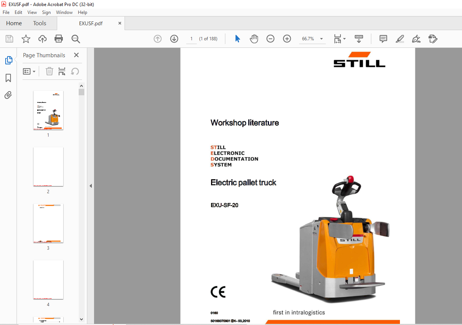Click thumbnail scrollbar up arrow
The width and height of the screenshot is (462, 325).
81,86
